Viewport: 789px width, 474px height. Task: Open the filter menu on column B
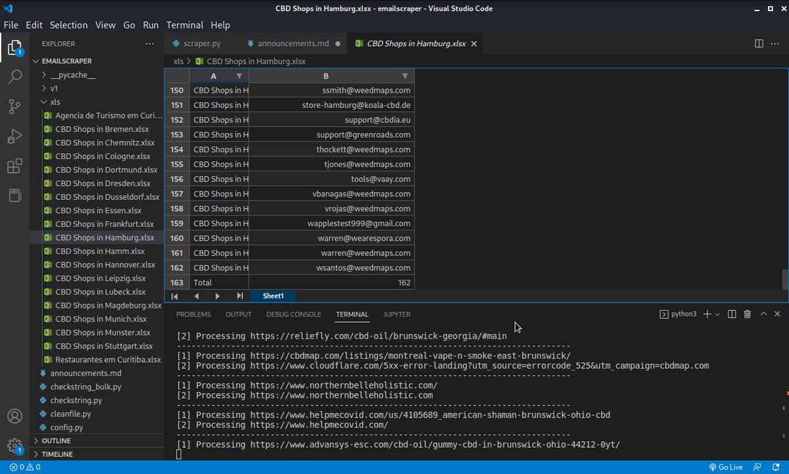coord(406,76)
